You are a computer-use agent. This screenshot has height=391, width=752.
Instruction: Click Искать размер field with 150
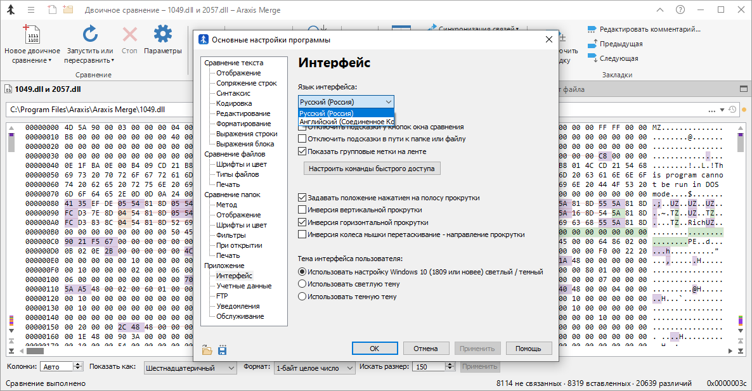[430, 366]
